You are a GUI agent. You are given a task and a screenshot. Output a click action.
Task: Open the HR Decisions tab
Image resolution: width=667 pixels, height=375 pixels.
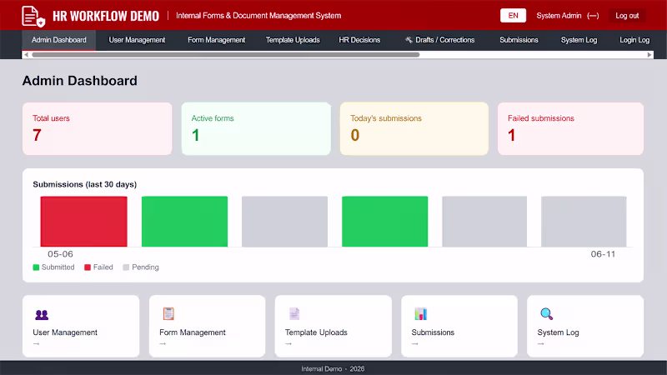pos(359,40)
